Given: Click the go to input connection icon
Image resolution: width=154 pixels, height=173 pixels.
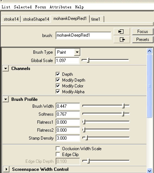Looking at the screenshot, I should 122,32.
